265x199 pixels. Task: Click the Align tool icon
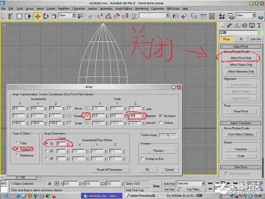(x=184, y=16)
